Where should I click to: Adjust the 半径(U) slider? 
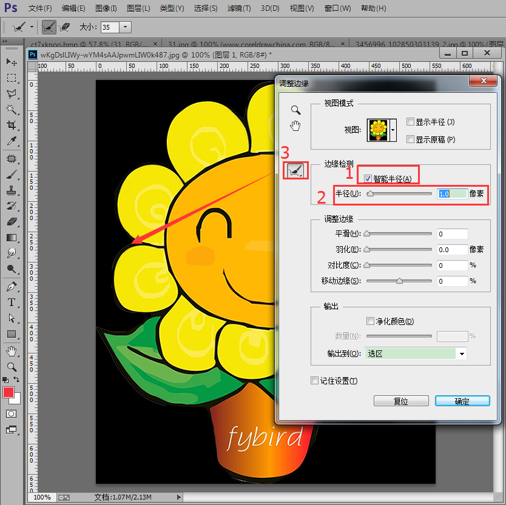(371, 193)
